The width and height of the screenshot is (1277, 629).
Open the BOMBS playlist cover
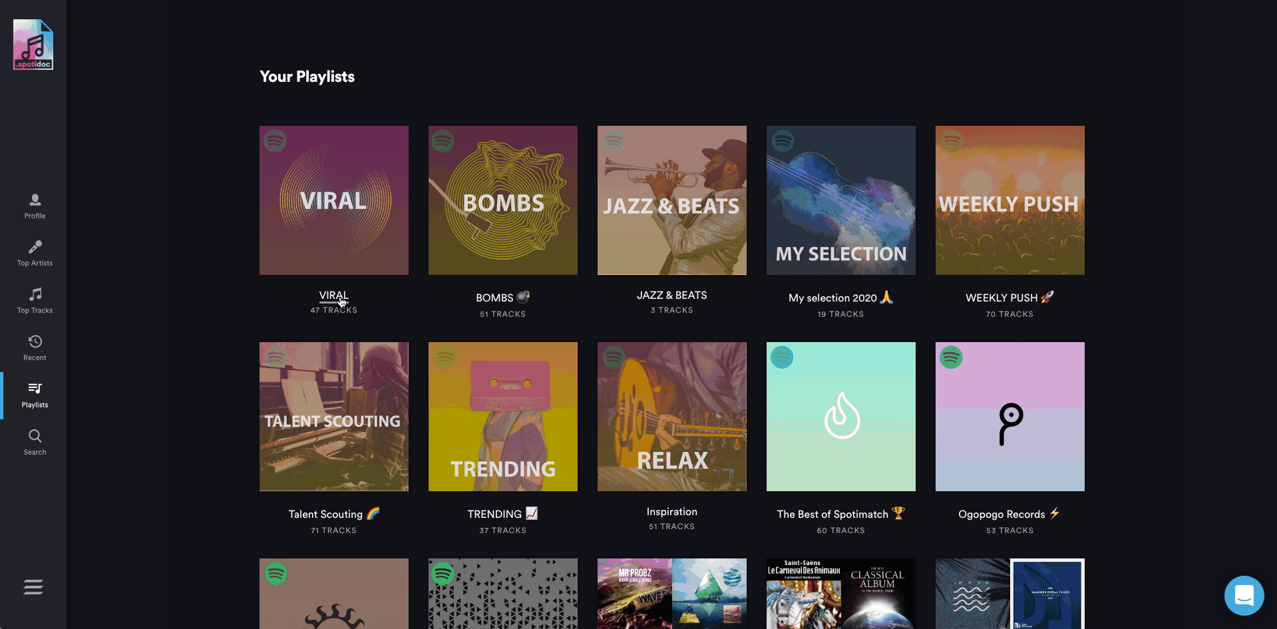(503, 200)
